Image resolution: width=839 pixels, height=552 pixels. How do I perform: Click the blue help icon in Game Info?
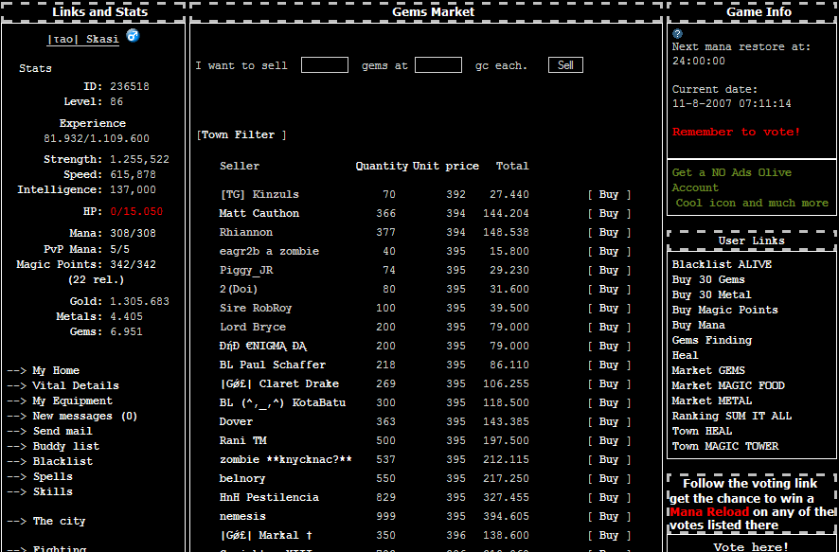coord(677,33)
